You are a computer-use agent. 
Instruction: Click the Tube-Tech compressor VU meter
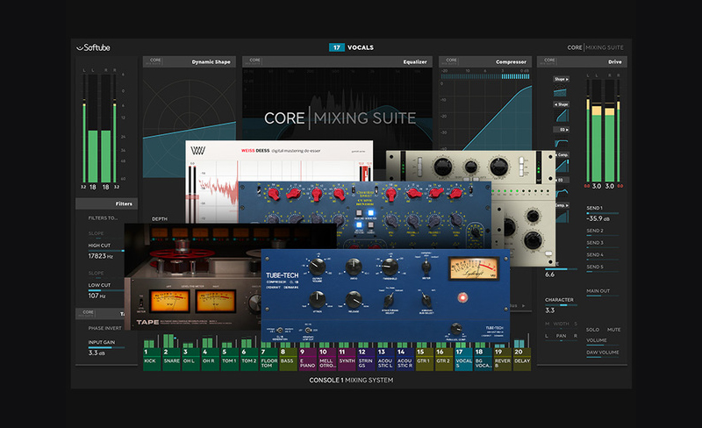click(470, 271)
